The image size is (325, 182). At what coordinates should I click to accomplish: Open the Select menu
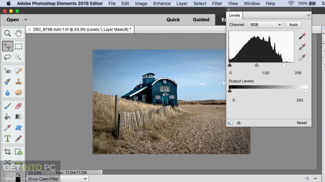coord(200,3)
